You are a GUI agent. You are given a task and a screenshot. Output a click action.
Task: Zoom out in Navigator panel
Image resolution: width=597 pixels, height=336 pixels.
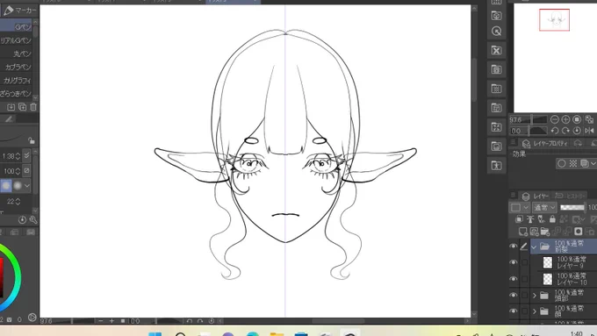555,119
